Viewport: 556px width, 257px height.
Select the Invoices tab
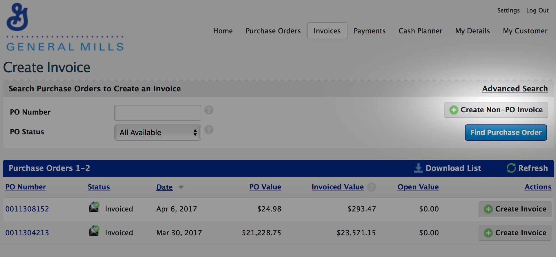coord(327,31)
